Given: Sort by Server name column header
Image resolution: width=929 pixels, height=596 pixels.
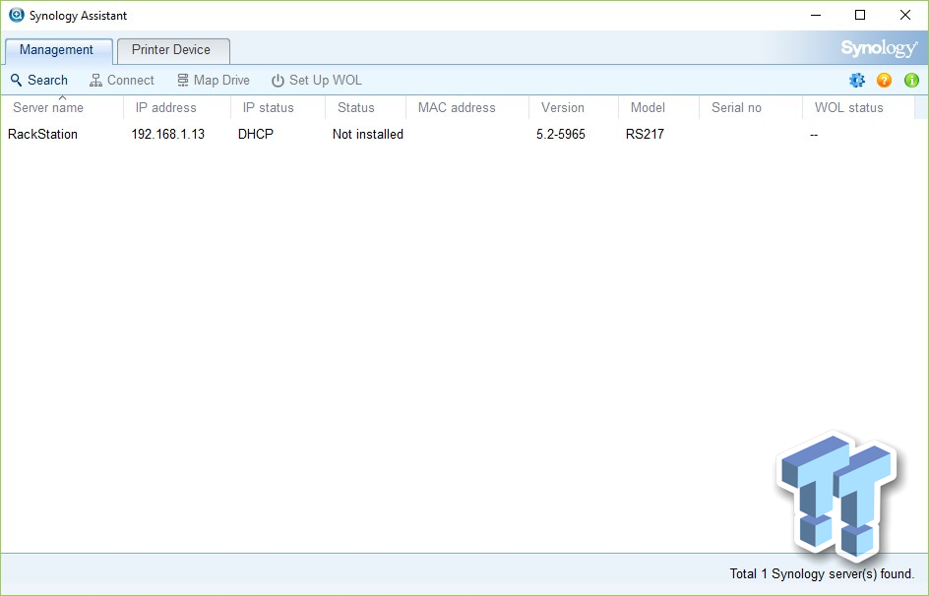Looking at the screenshot, I should pyautogui.click(x=62, y=108).
